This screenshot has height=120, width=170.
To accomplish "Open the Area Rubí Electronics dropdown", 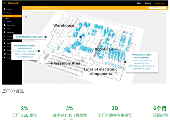I will (x=157, y=8).
